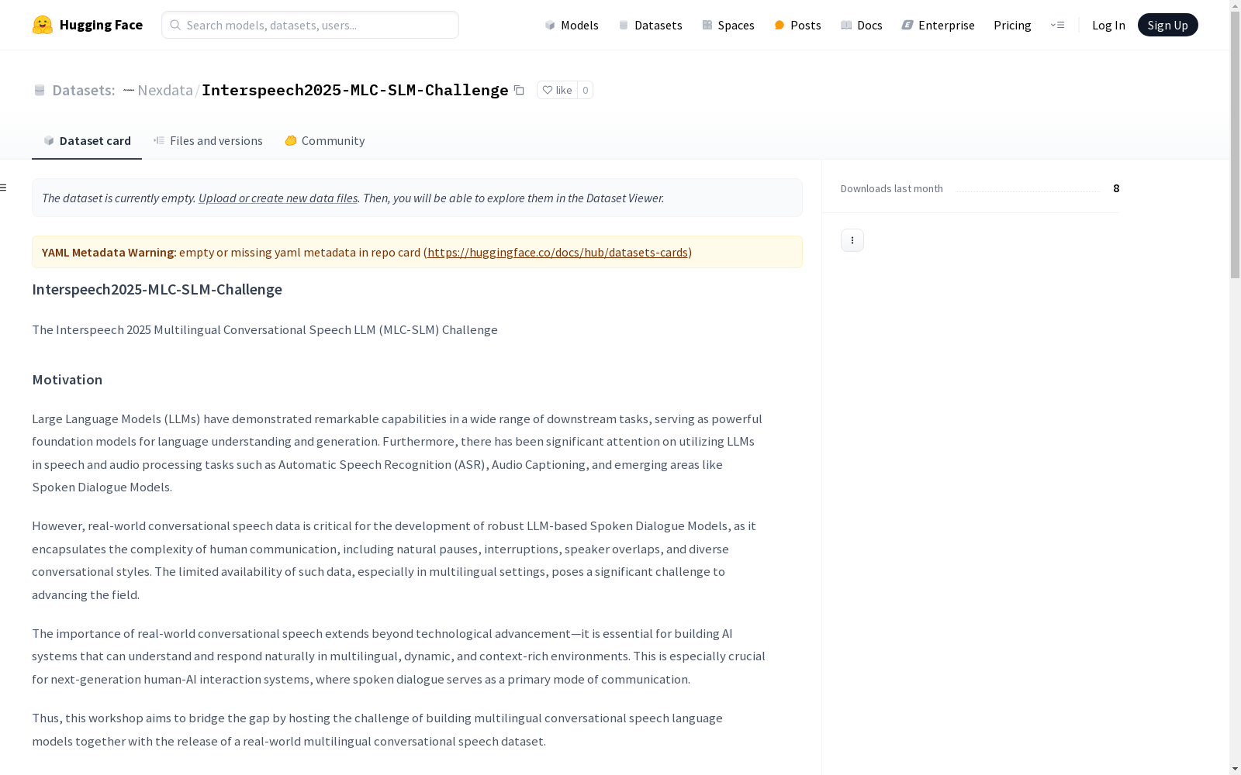This screenshot has width=1241, height=775.
Task: Open the table of contents side toggle
Action: coord(4,188)
